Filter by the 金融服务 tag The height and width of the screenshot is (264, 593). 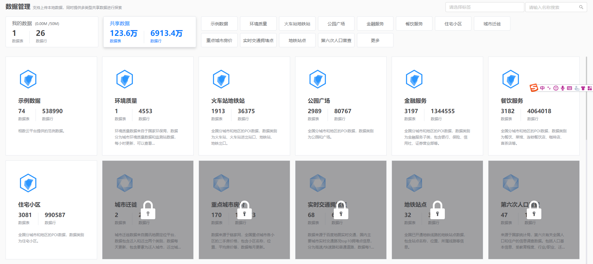click(375, 23)
